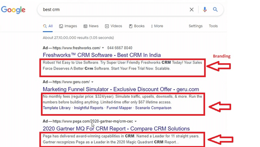Submit search with magnifier icon
Viewport: 260px width, 147px height.
[215, 10]
